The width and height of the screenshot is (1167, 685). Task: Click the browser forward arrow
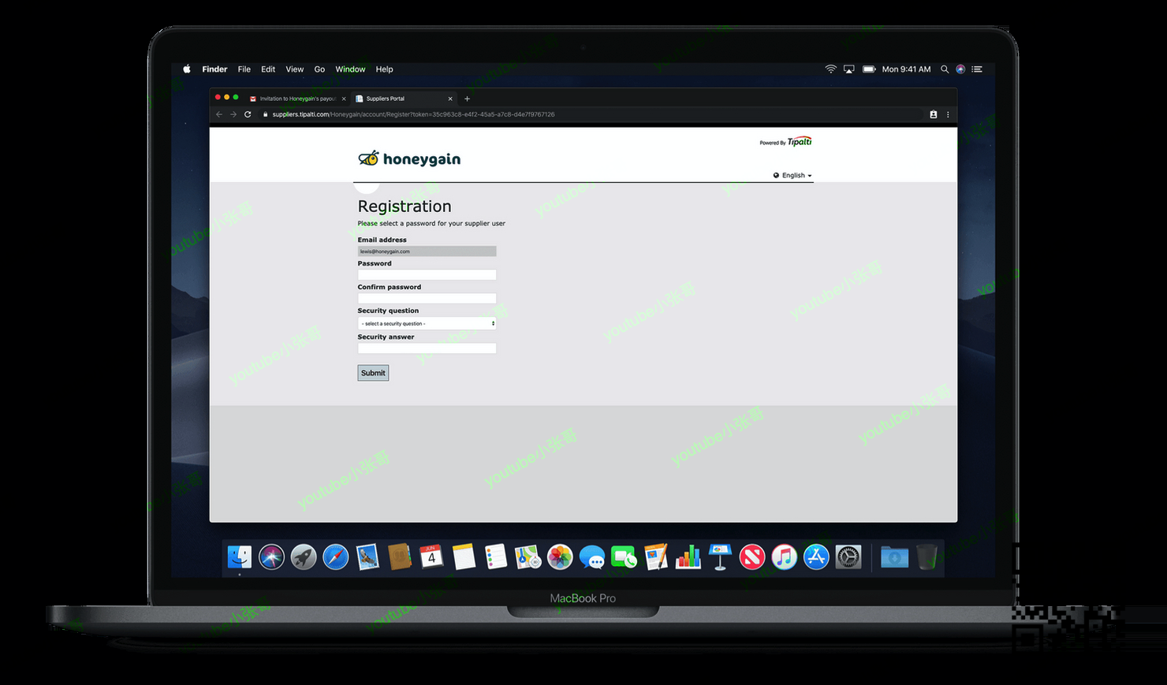tap(233, 114)
